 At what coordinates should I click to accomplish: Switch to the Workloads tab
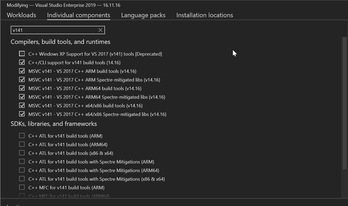click(x=21, y=15)
